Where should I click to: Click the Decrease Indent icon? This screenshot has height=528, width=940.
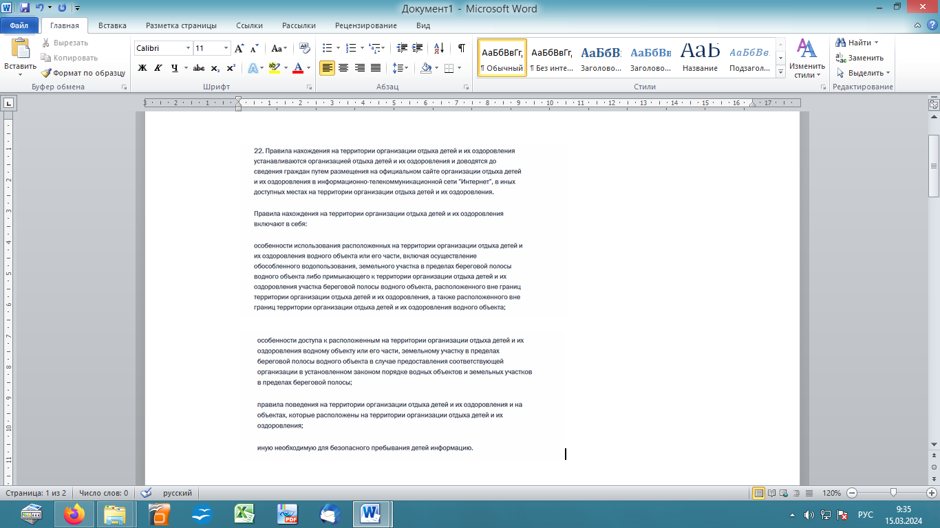401,48
